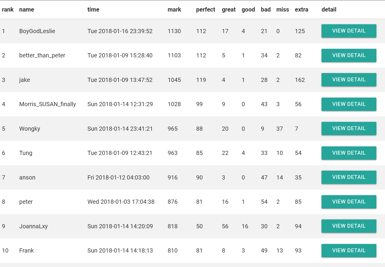Click VIEW DETAIL in Tung's row
The height and width of the screenshot is (267, 385).
coord(349,153)
